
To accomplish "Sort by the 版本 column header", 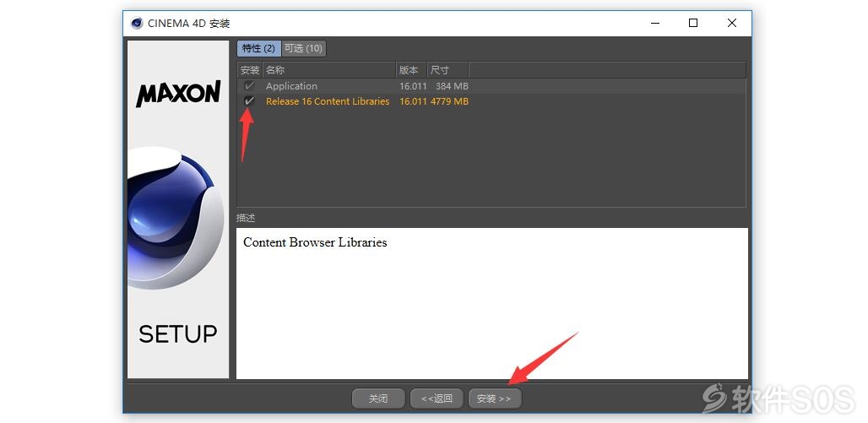I will (412, 70).
